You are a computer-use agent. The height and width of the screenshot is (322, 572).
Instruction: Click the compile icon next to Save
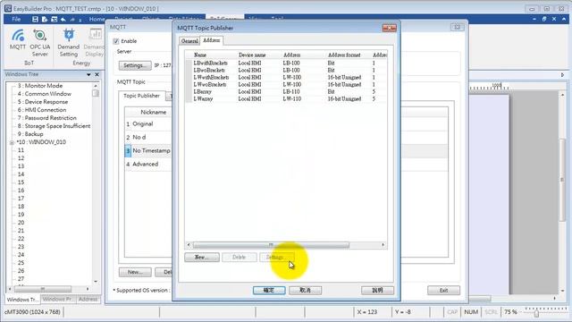point(45,19)
